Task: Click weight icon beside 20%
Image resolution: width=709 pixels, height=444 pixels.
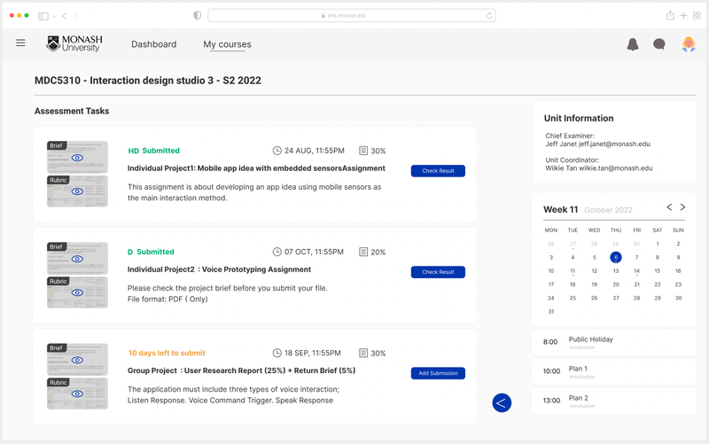Action: [x=363, y=252]
